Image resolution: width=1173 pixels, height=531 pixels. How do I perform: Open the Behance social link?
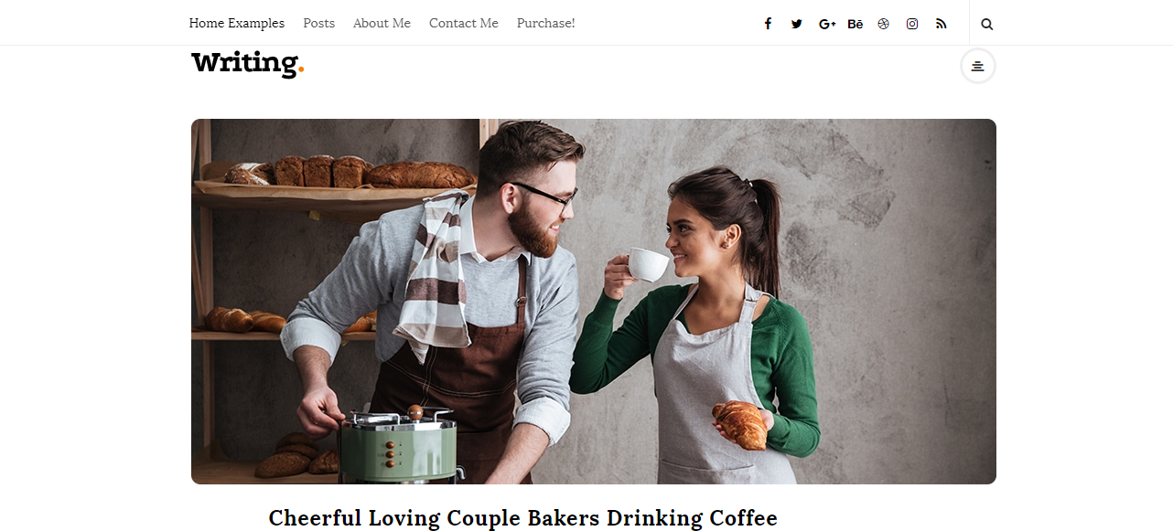(x=856, y=24)
